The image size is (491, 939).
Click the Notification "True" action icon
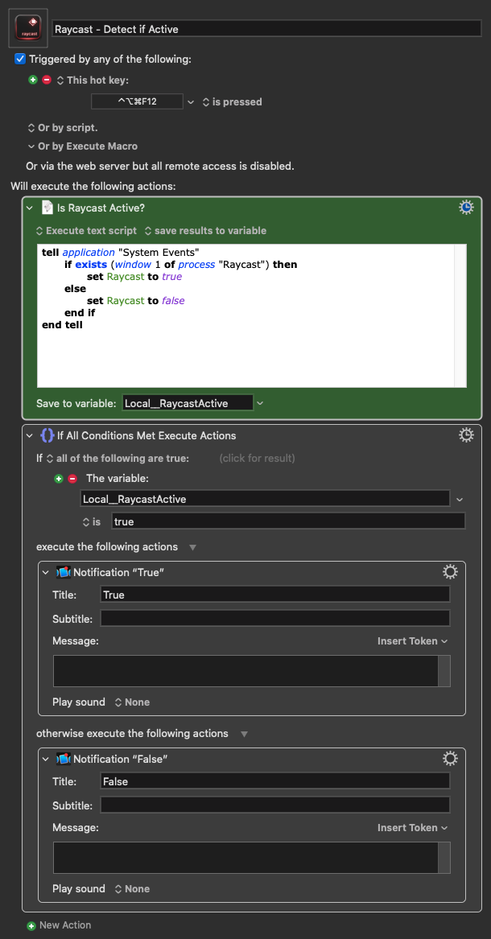point(64,573)
